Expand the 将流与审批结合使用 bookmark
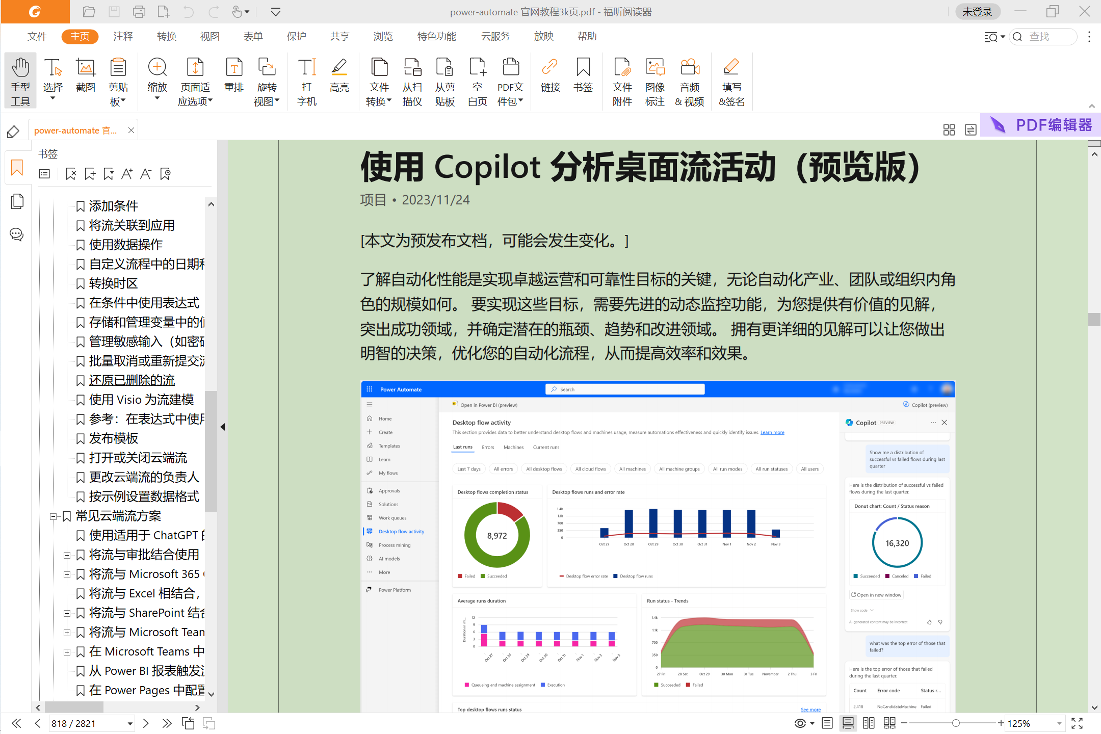This screenshot has width=1101, height=734. click(x=66, y=555)
